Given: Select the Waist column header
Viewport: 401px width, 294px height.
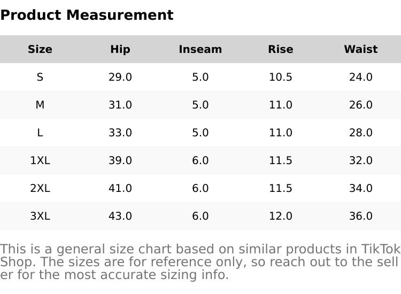Looking at the screenshot, I should pyautogui.click(x=361, y=49).
